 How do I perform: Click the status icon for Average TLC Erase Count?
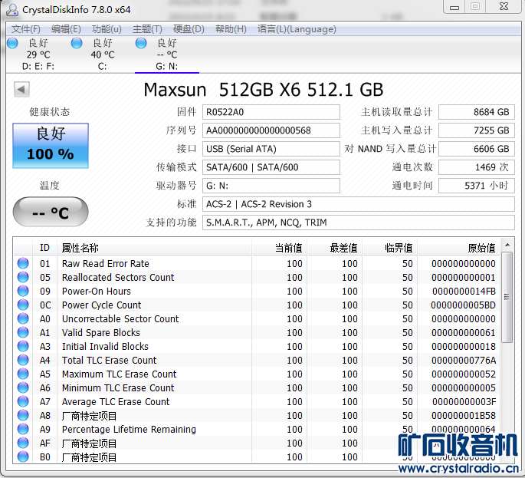click(x=23, y=401)
